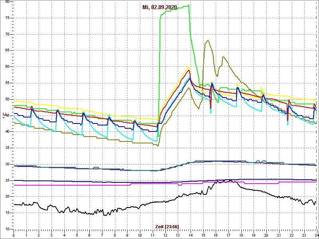Click hour 18 on the time axis
Image resolution: width=319 pixels, height=239 pixels.
tap(241, 235)
